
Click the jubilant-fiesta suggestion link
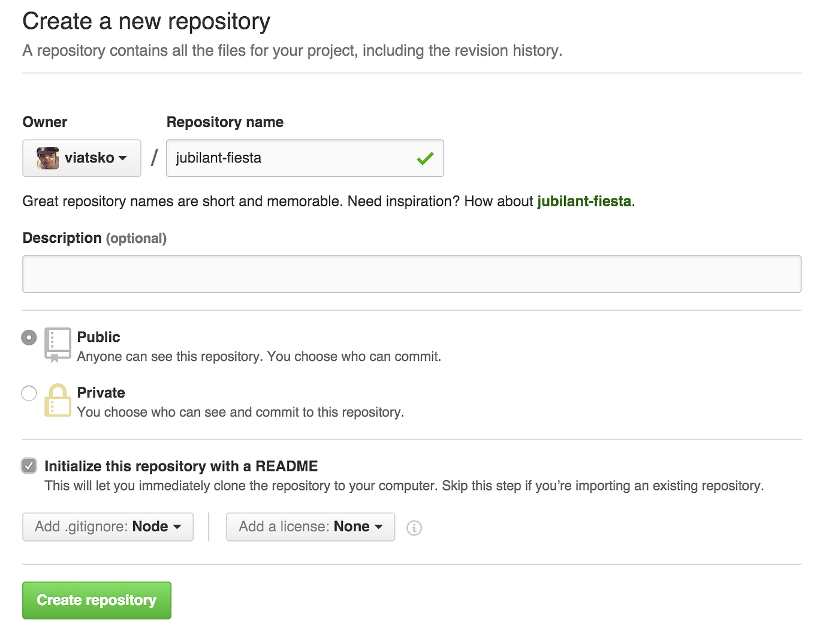pyautogui.click(x=584, y=201)
